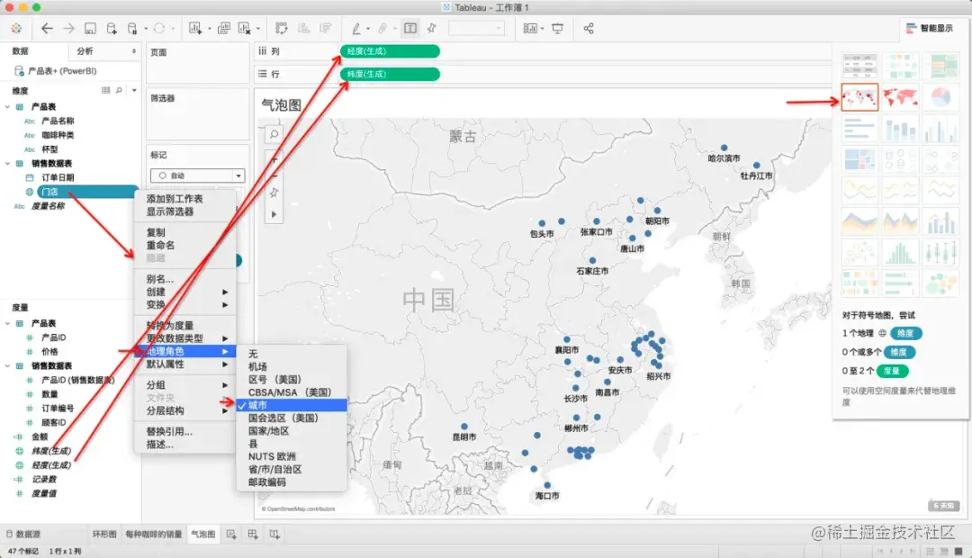Click the new dashboard tab icon
The height and width of the screenshot is (558, 972).
point(253,535)
